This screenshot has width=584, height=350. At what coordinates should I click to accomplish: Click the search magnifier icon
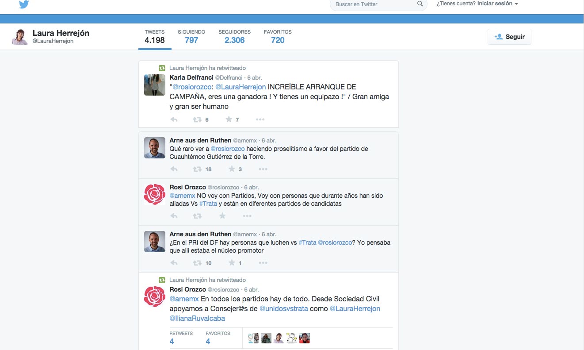pyautogui.click(x=420, y=4)
